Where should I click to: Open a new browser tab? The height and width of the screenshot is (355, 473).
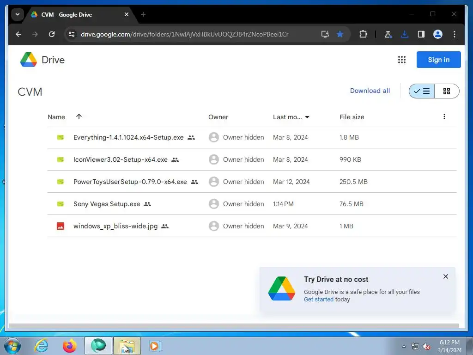tap(143, 14)
